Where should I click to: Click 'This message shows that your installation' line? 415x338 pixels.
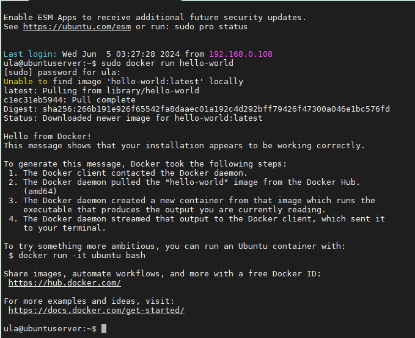(184, 146)
